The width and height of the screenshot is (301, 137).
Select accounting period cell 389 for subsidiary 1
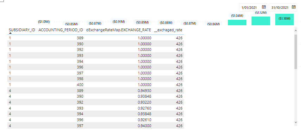click(x=80, y=38)
